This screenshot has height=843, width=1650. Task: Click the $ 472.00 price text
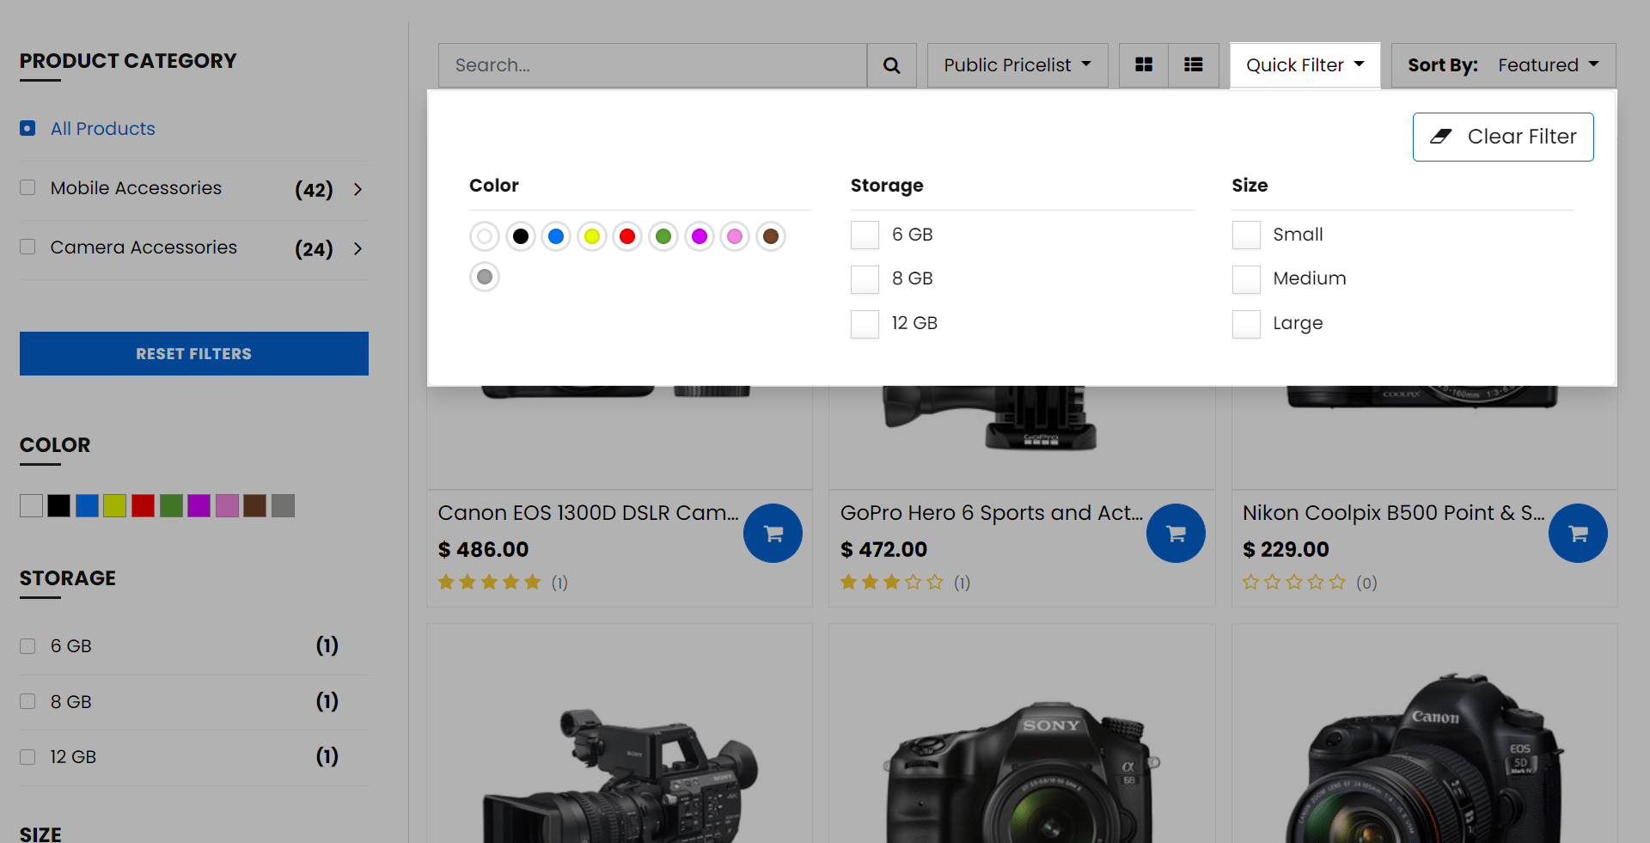click(x=883, y=549)
